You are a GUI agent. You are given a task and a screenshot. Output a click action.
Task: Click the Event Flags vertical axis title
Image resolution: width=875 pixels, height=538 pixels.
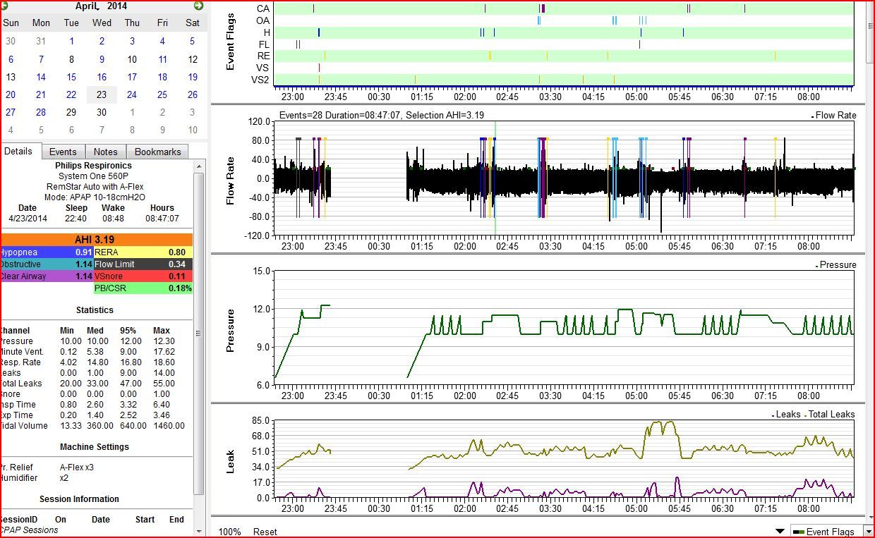pyautogui.click(x=231, y=42)
